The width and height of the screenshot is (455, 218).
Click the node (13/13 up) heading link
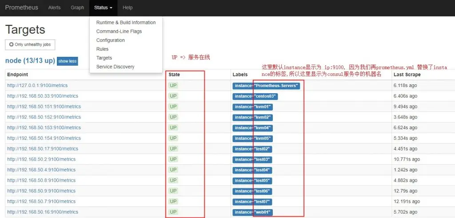point(30,60)
